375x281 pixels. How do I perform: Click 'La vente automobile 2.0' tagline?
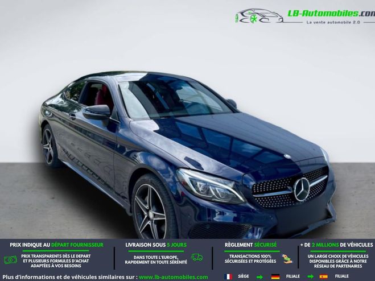(x=333, y=22)
